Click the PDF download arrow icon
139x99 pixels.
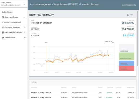coord(128,15)
